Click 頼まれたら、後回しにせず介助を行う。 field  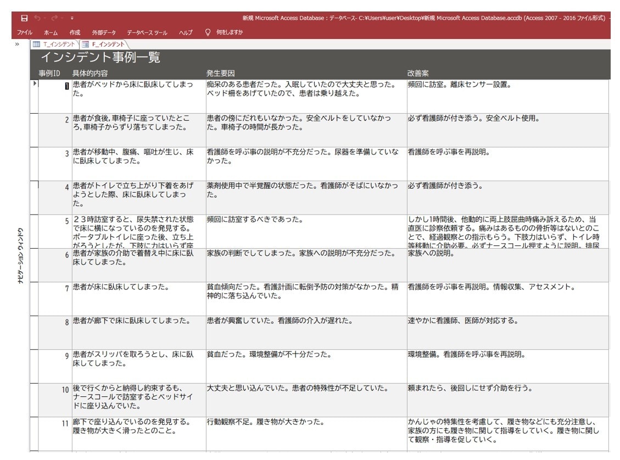(x=508, y=400)
